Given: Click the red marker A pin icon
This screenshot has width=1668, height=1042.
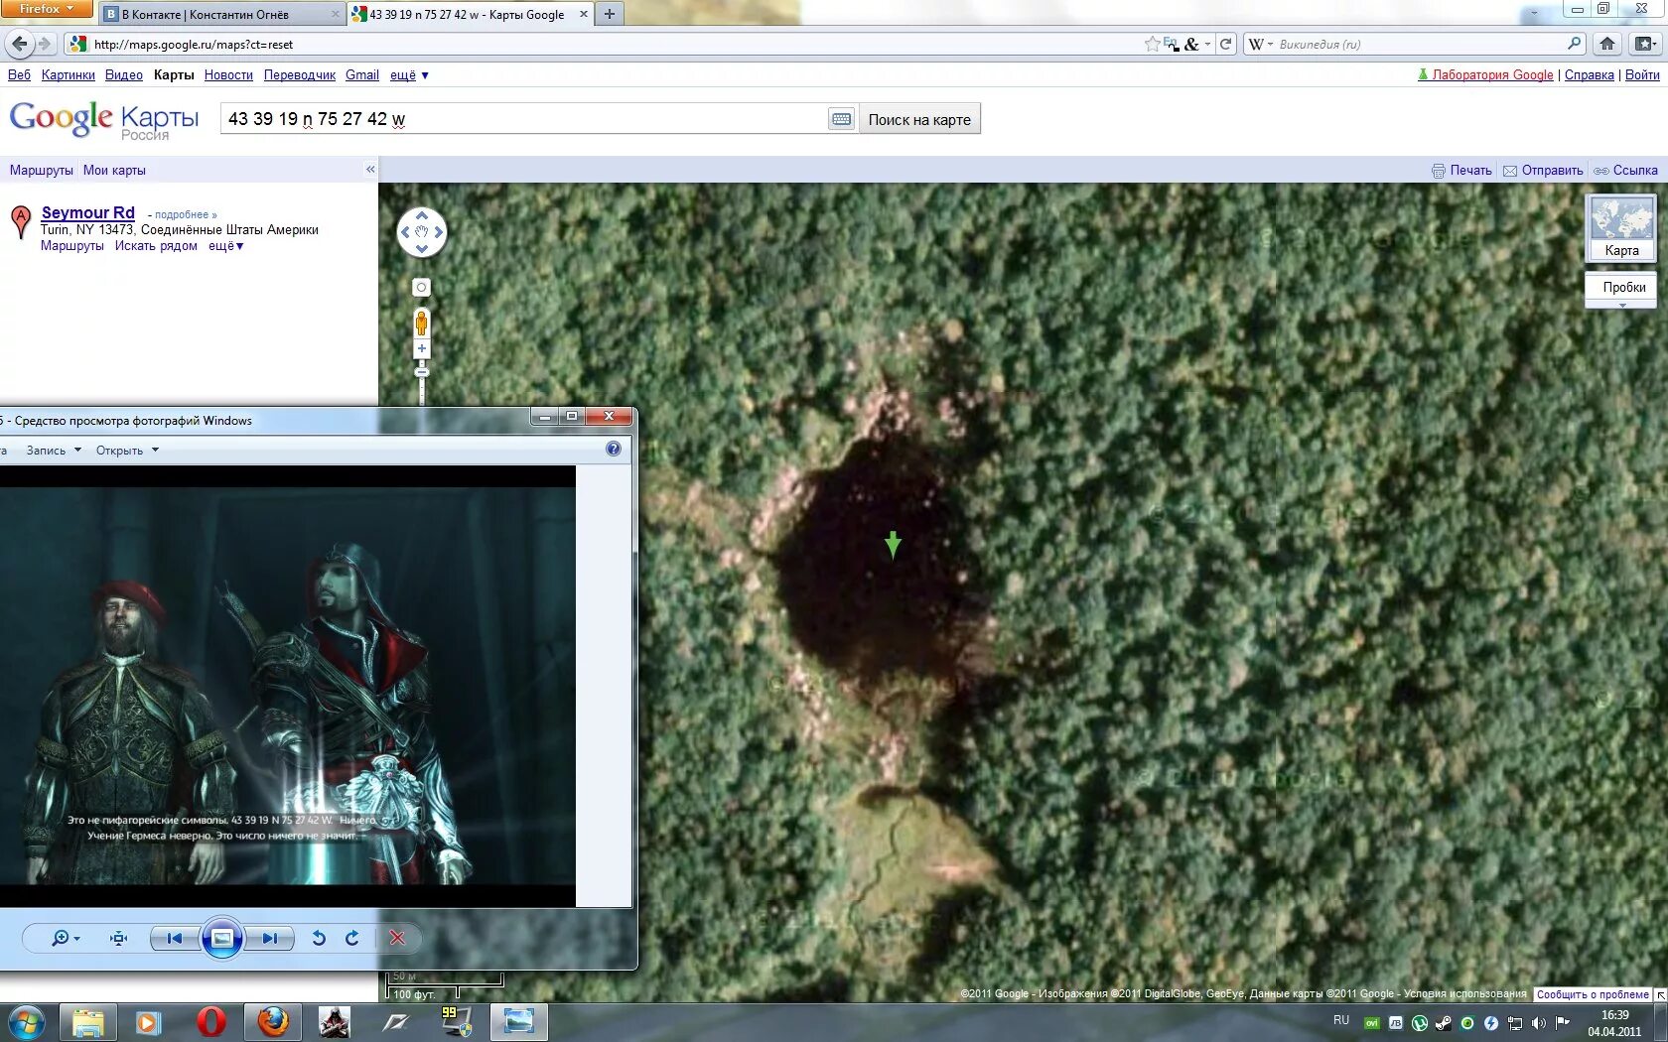Looking at the screenshot, I should [x=20, y=221].
